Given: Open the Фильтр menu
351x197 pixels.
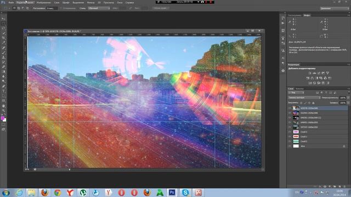Looking at the screenshot, I should point(90,3).
